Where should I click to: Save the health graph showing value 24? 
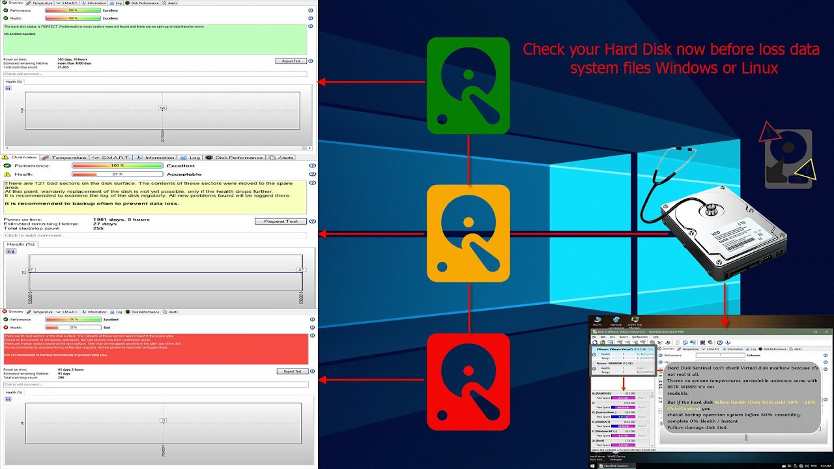point(8,399)
